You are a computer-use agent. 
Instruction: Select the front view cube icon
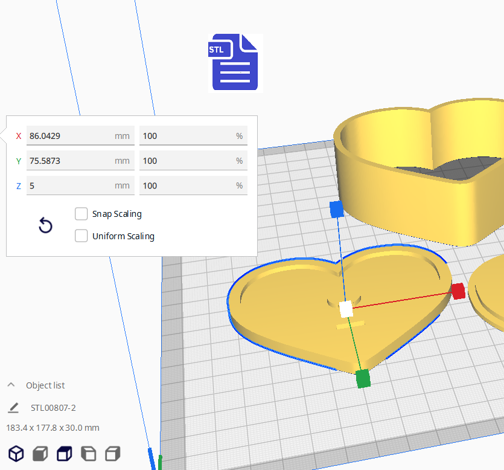(x=40, y=453)
